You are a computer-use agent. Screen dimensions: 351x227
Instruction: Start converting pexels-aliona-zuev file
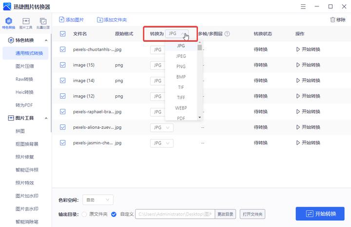[308, 127]
